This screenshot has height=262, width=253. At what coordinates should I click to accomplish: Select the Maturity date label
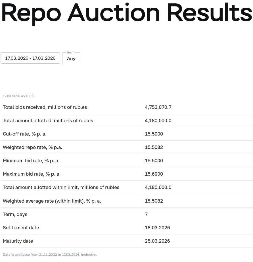point(18,241)
